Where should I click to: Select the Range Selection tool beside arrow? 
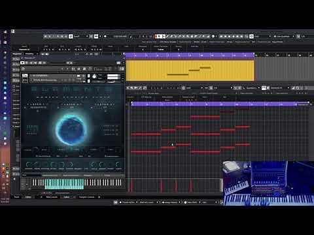click(x=164, y=36)
